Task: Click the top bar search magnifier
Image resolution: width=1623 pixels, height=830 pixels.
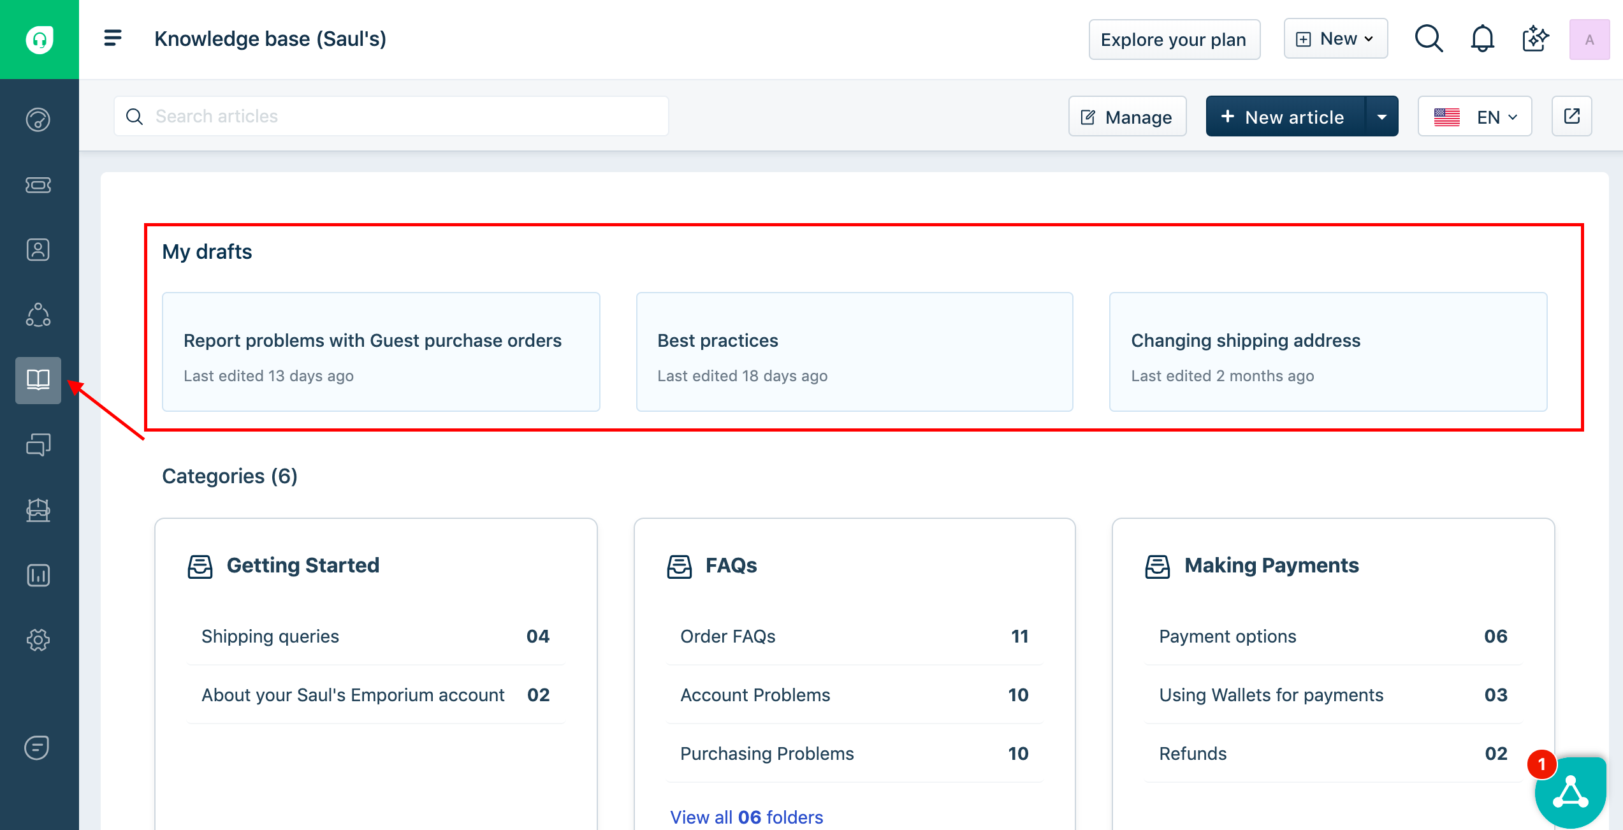Action: coord(1429,40)
